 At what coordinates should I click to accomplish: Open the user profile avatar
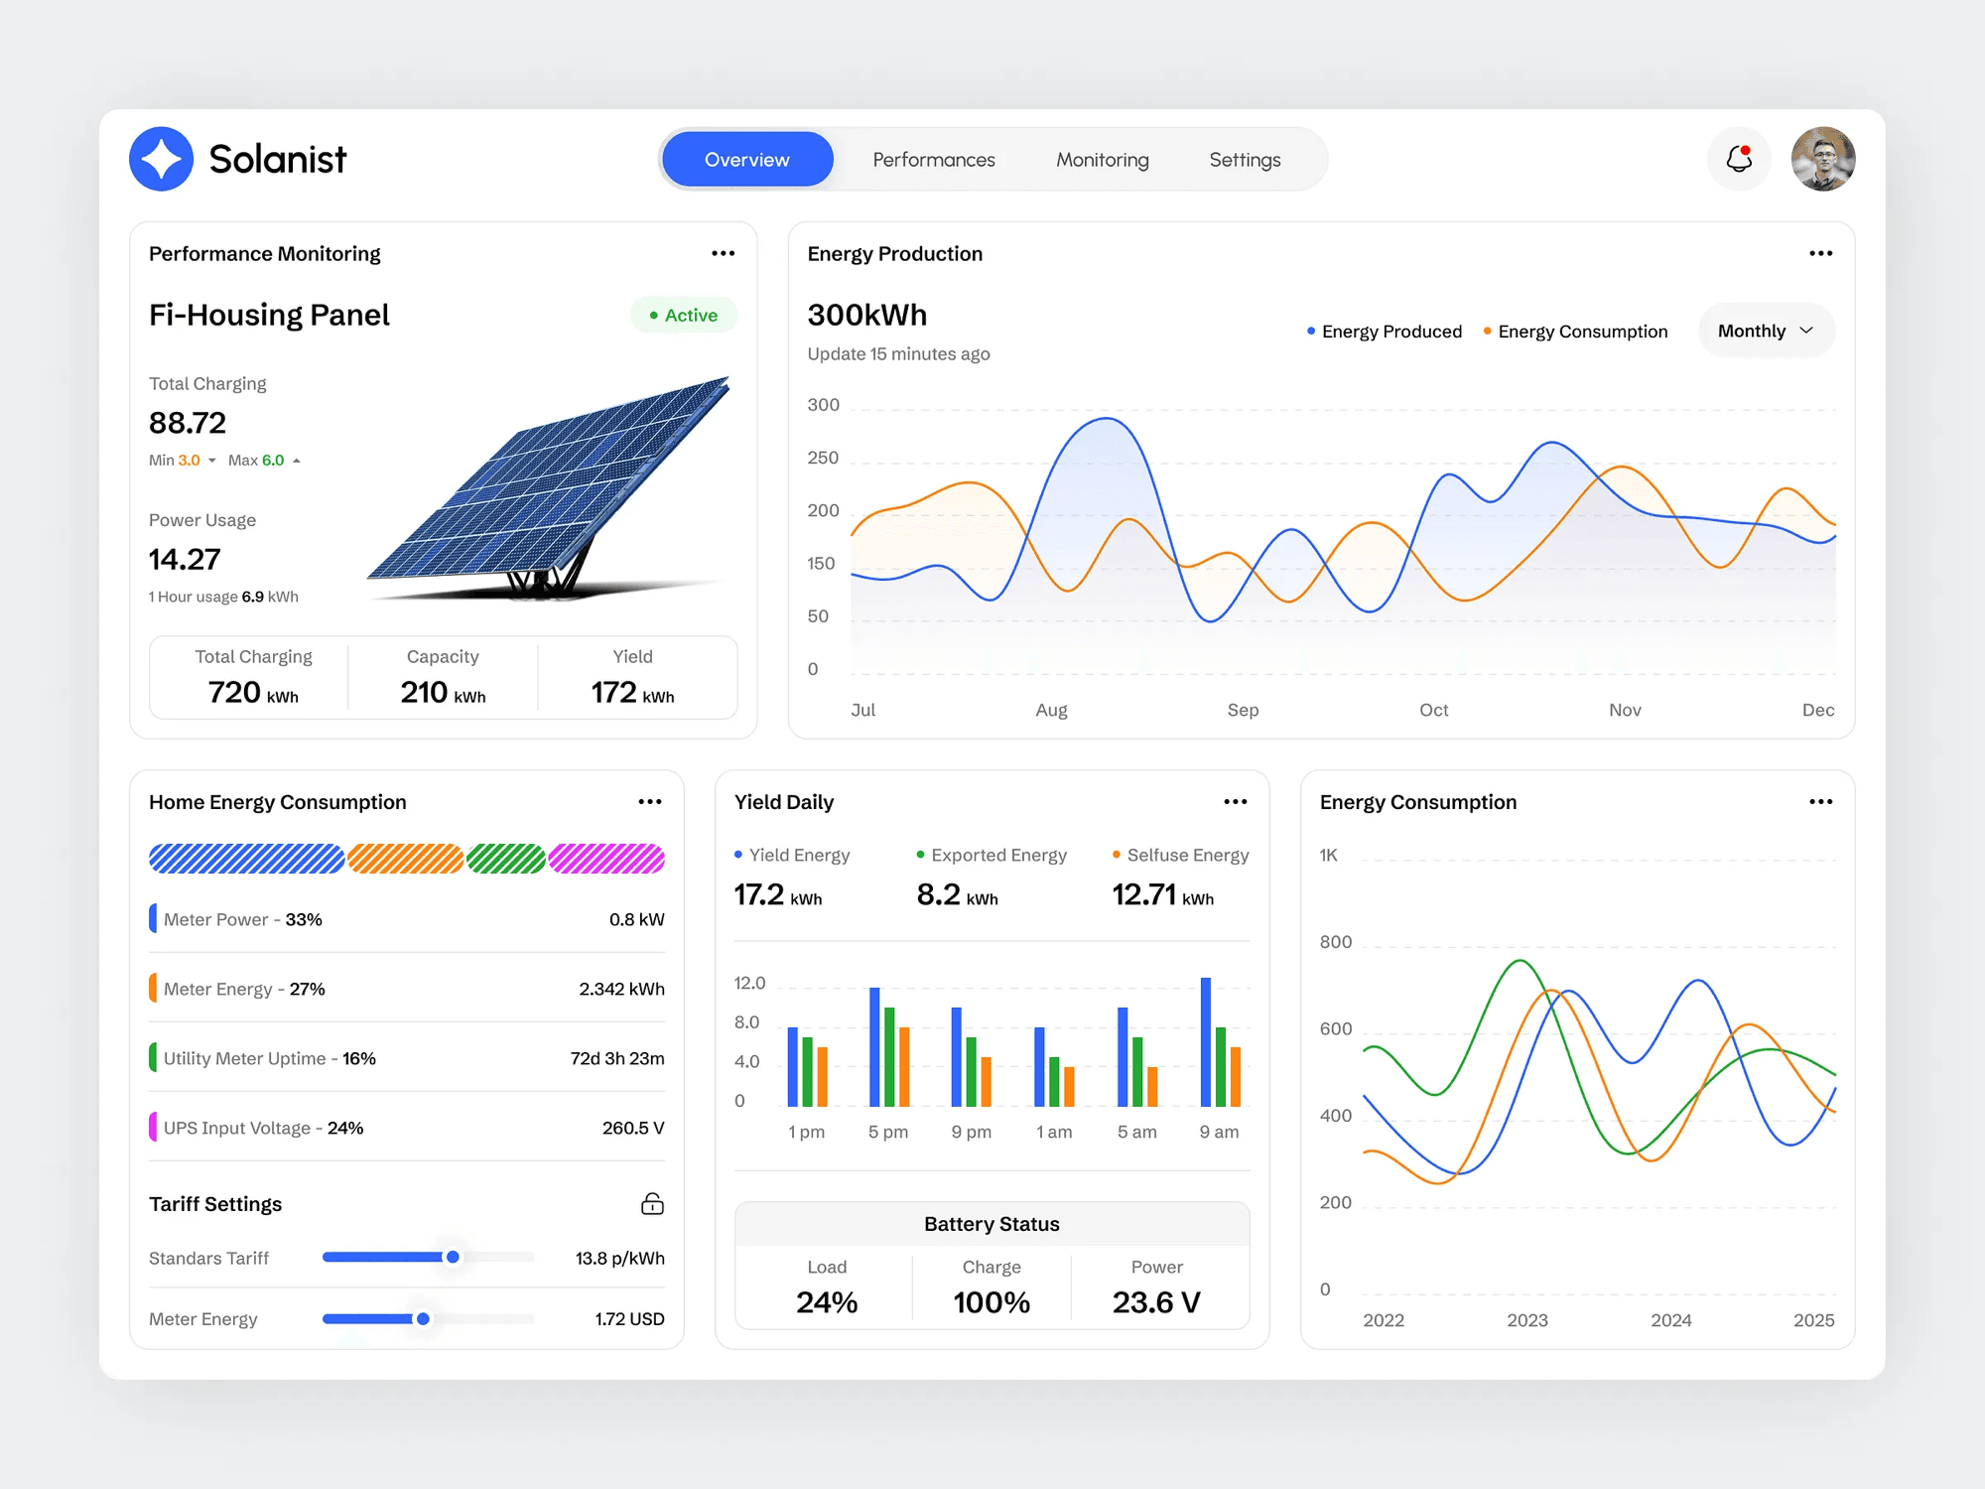(1823, 159)
